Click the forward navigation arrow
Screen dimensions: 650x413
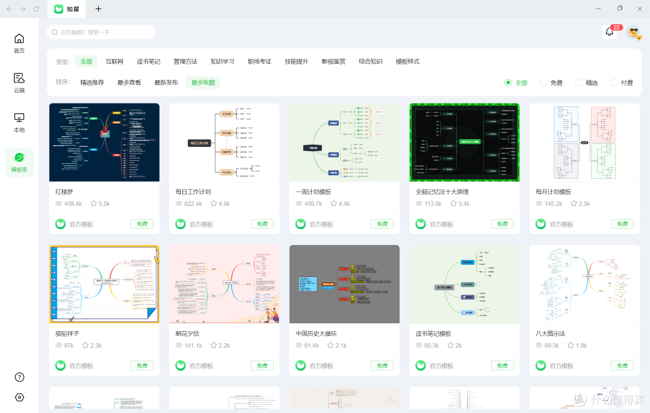(22, 8)
